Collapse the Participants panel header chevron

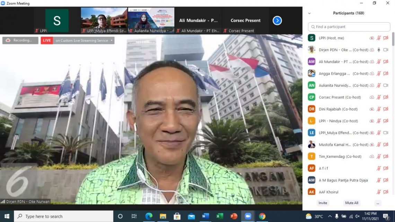click(310, 13)
